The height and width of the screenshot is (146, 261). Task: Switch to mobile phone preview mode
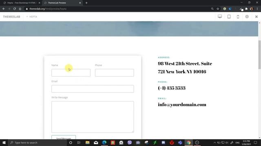238,17
